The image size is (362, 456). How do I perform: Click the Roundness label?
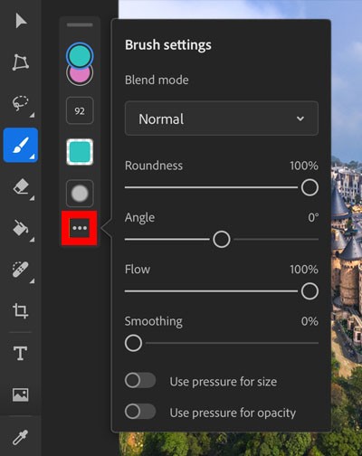click(x=154, y=166)
